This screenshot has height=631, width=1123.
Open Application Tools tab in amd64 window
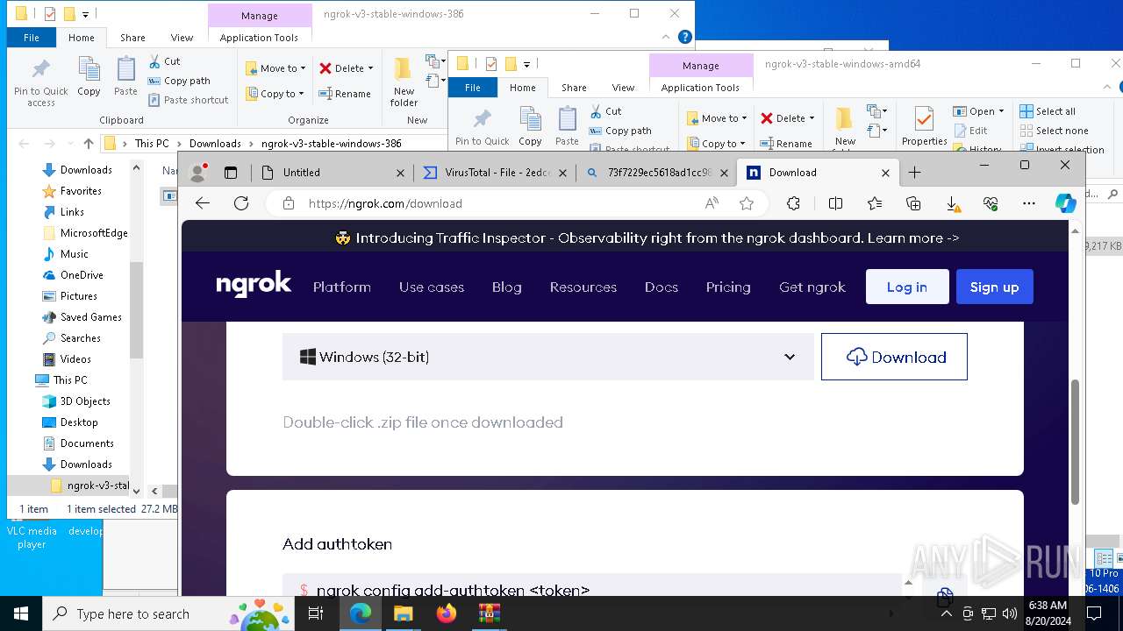700,88
